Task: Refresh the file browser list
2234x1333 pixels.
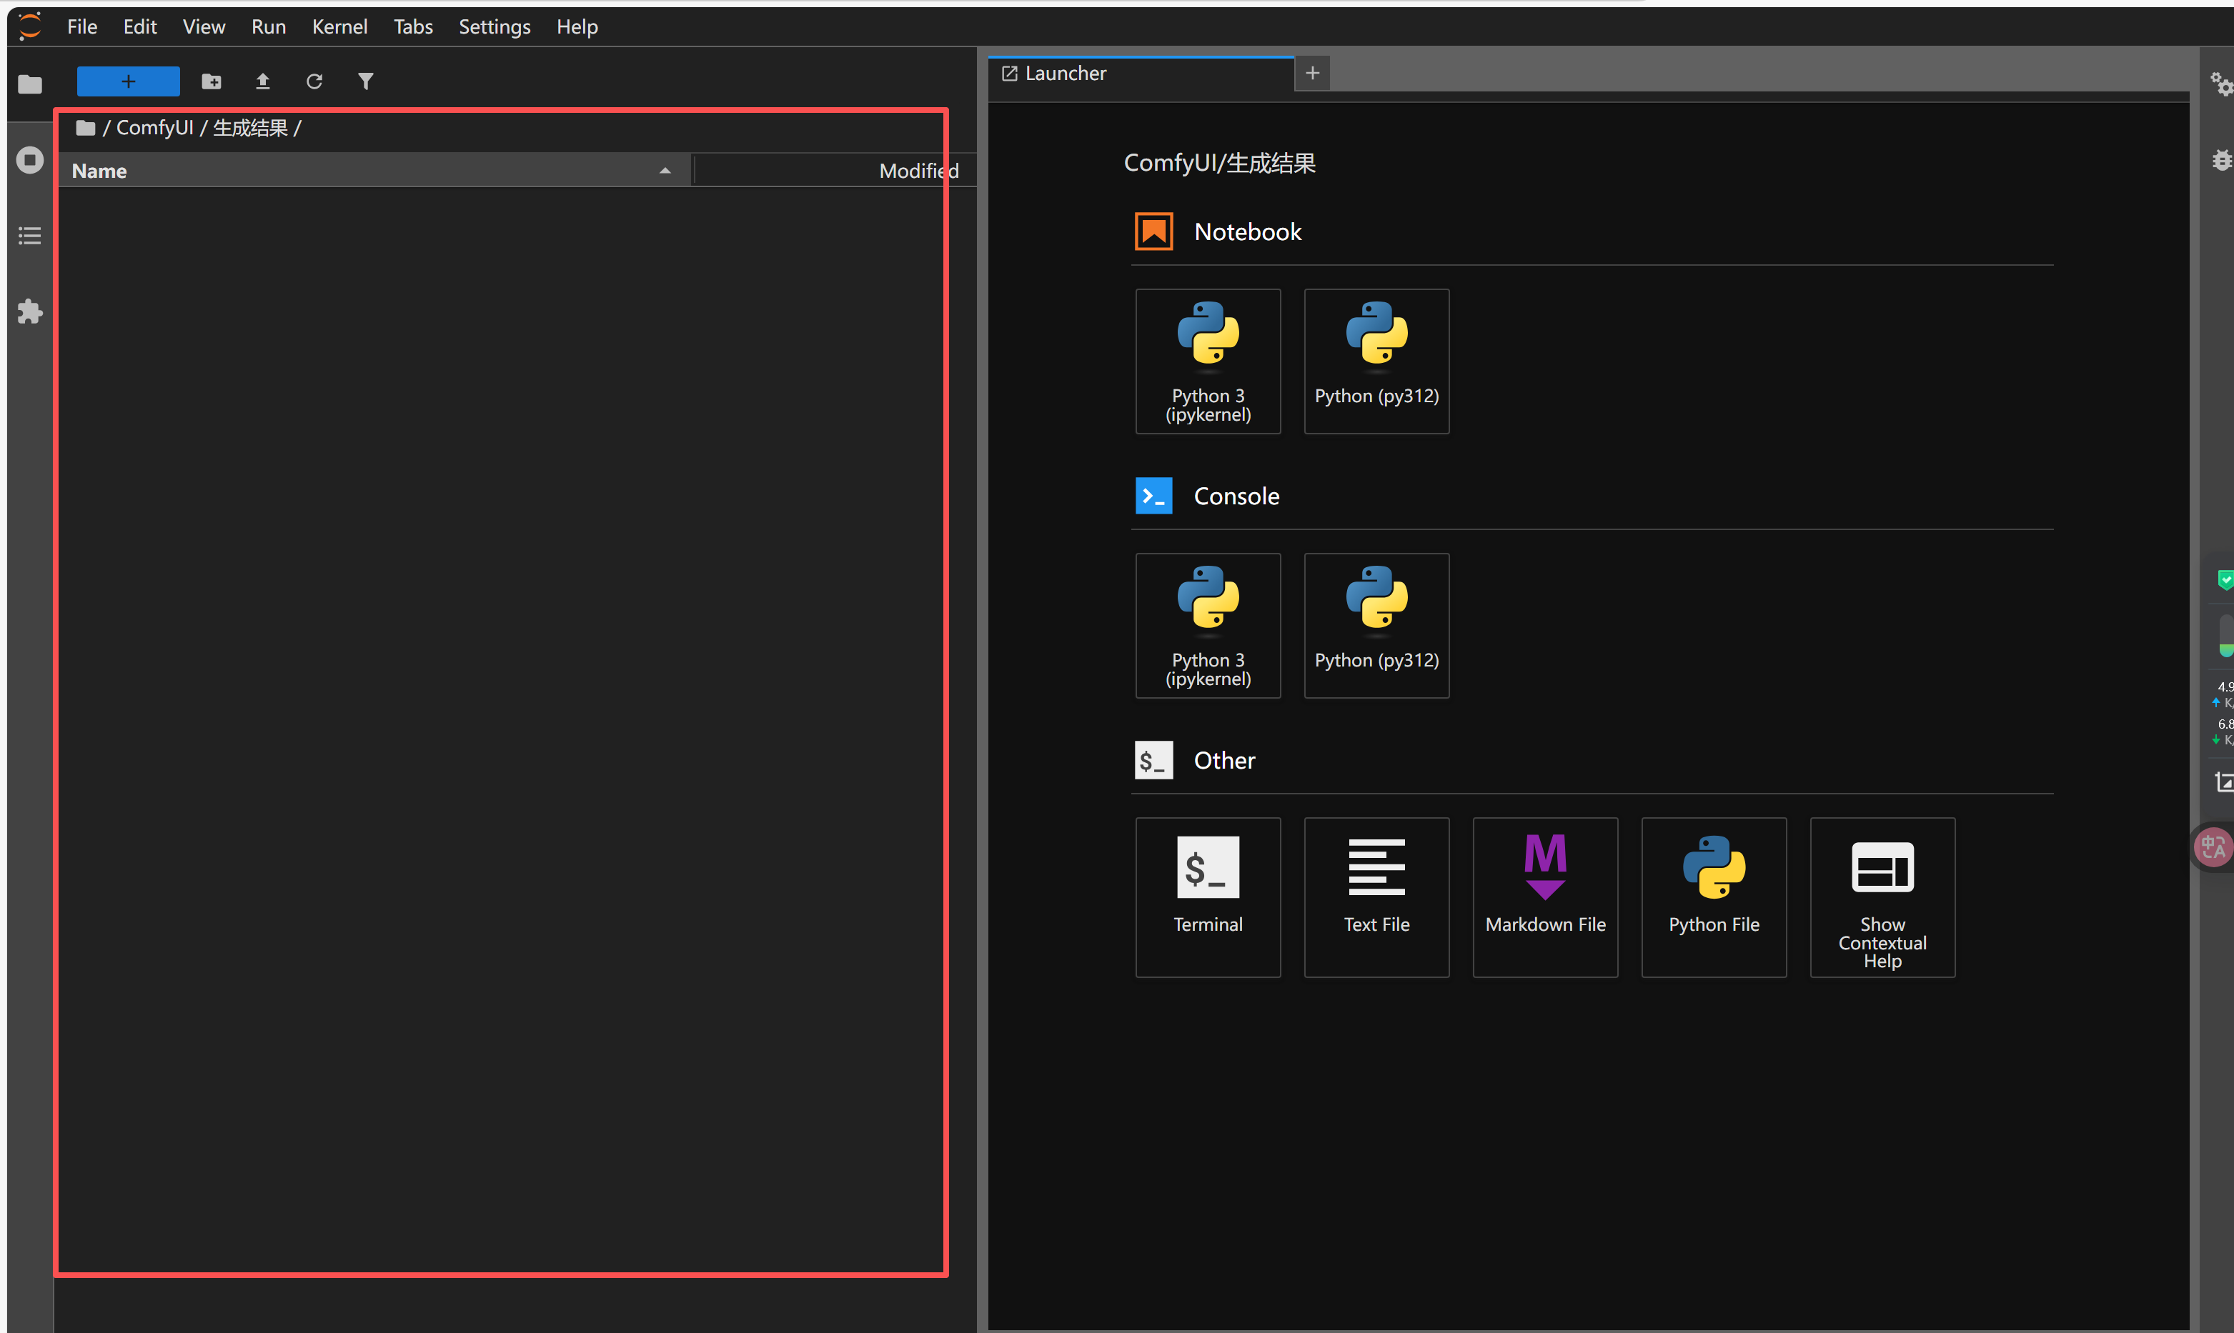Action: [x=314, y=81]
